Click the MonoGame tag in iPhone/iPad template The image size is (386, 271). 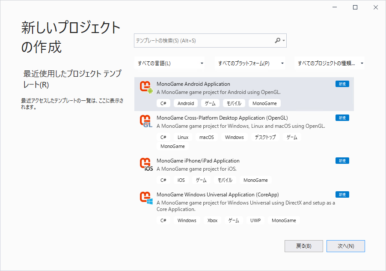[255, 180]
